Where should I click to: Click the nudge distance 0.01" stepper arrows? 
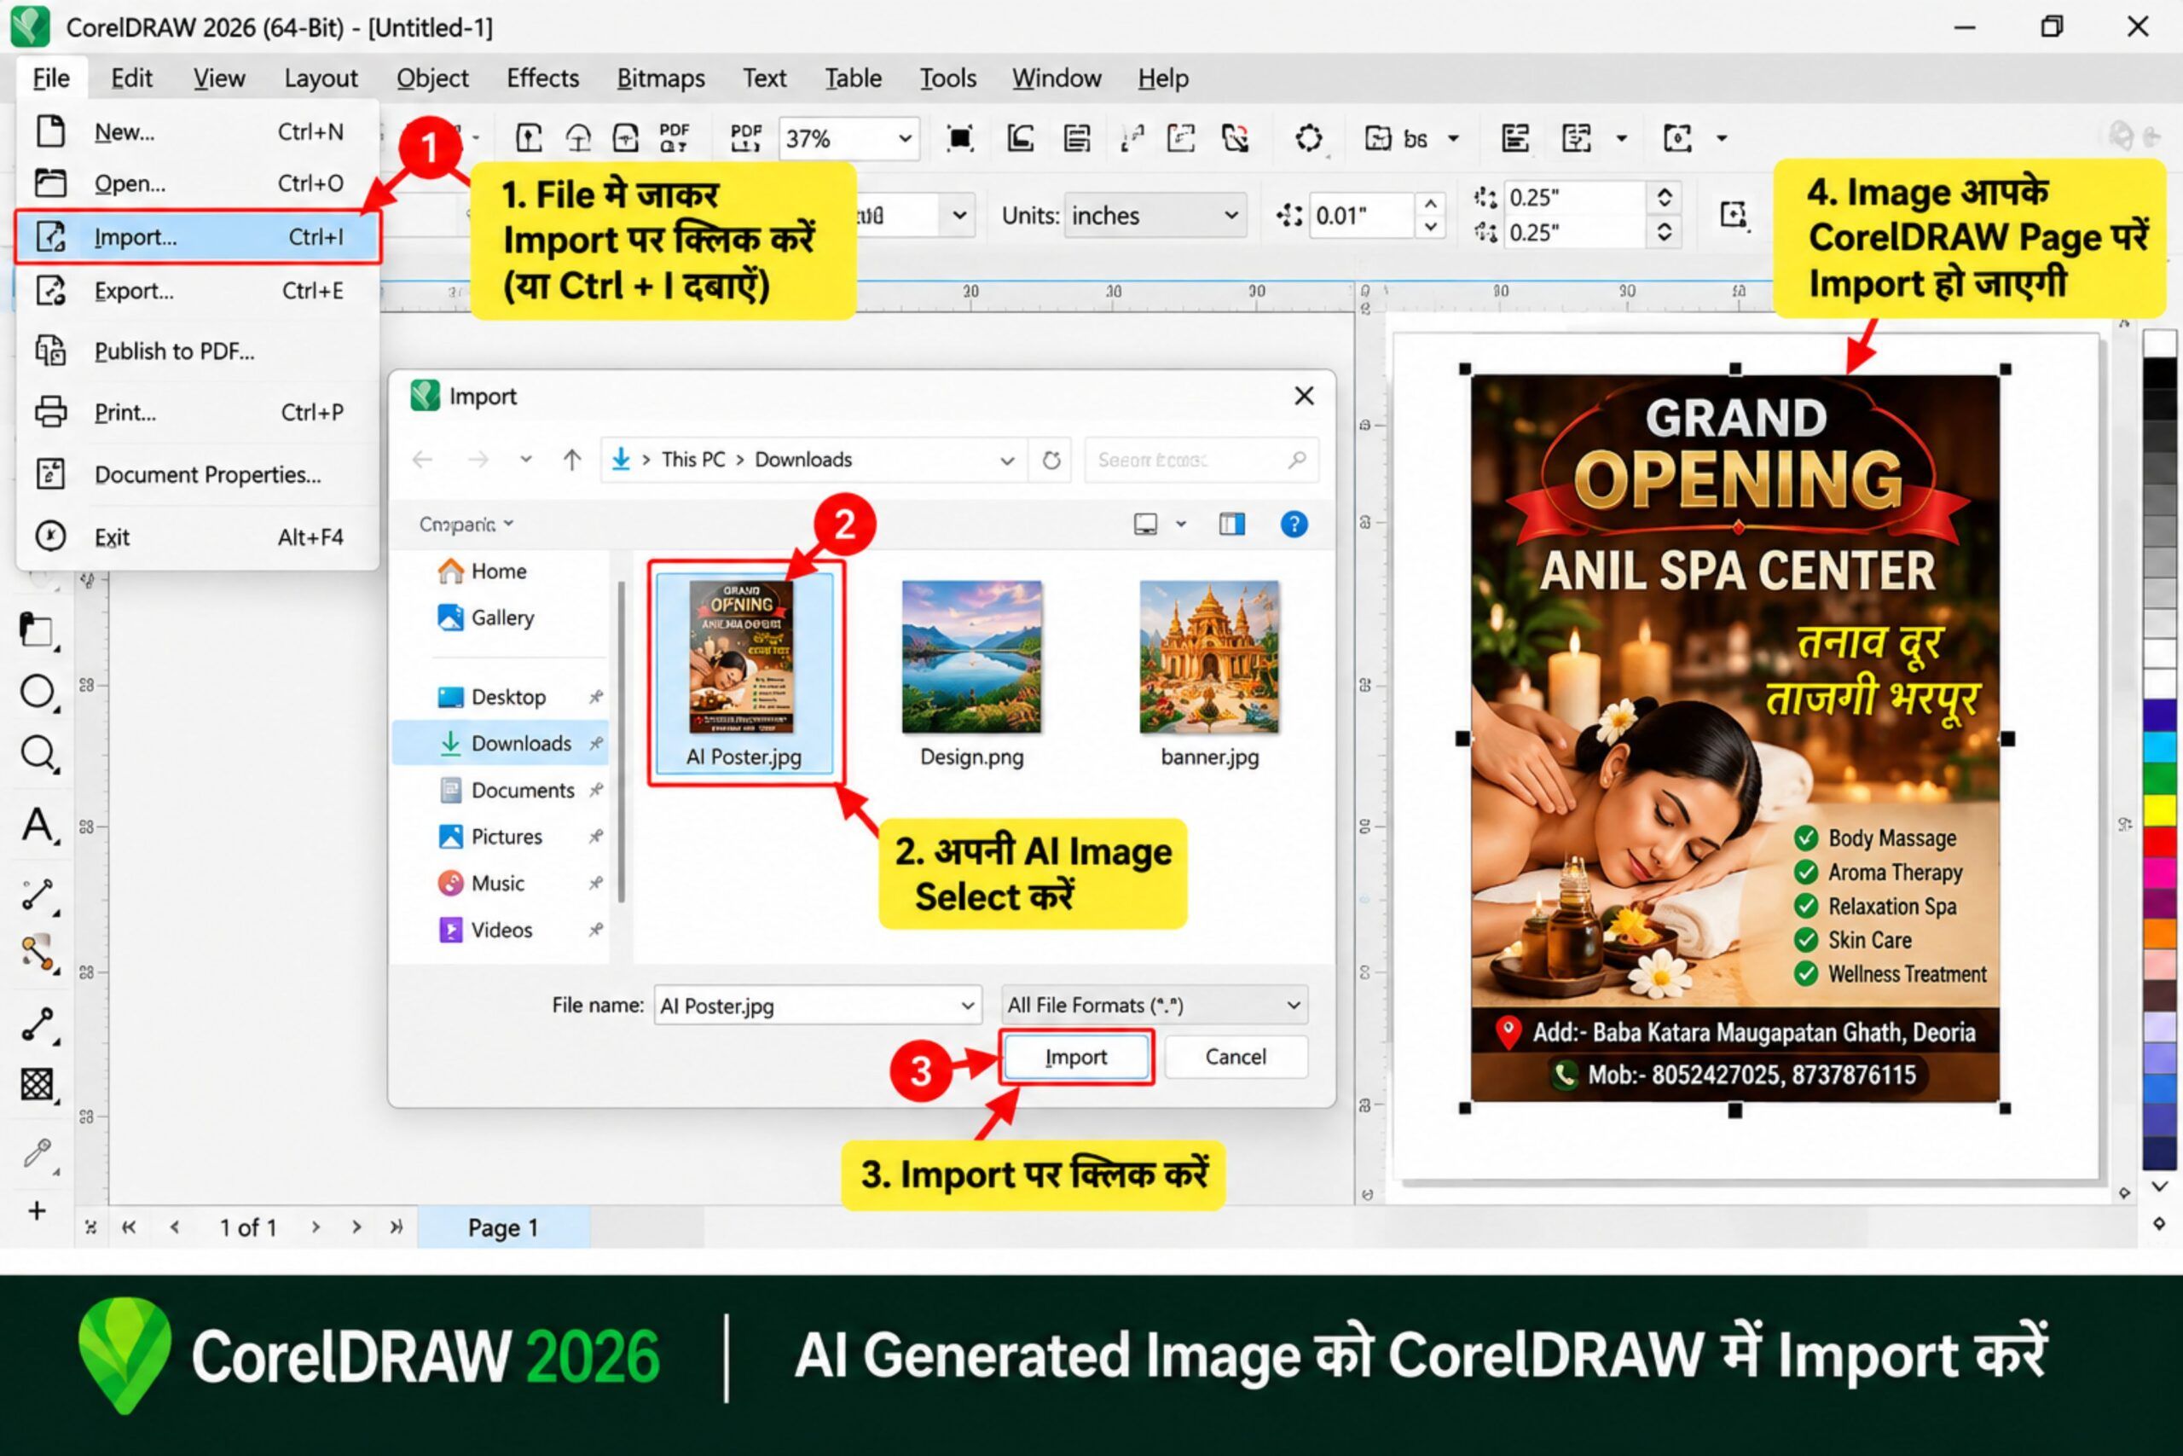coord(1430,216)
